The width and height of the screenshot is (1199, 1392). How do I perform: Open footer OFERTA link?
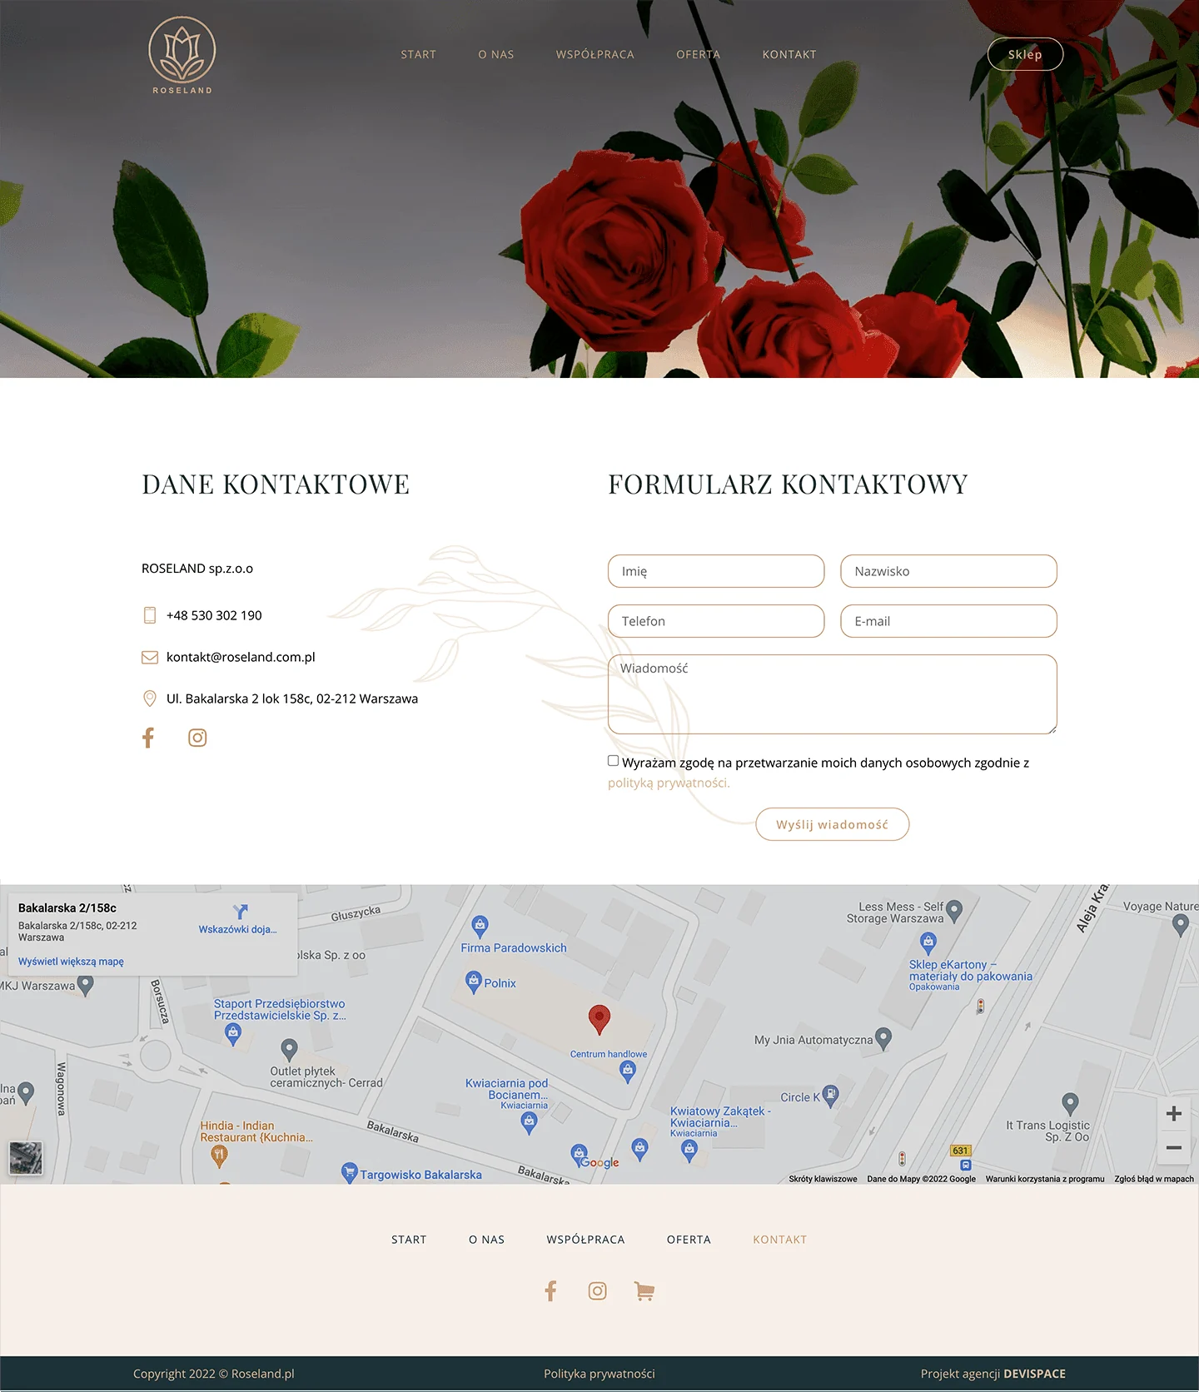689,1240
